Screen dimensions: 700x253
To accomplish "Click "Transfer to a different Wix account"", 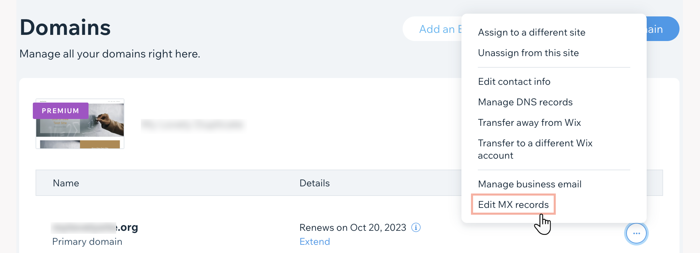I will point(535,149).
